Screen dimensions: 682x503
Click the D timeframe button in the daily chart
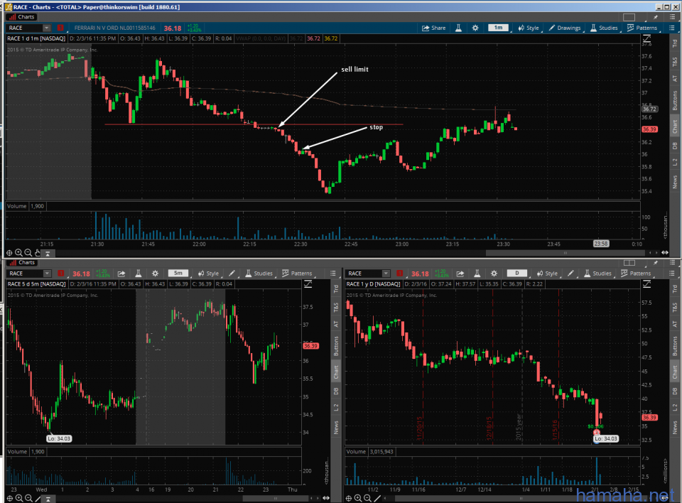[517, 274]
